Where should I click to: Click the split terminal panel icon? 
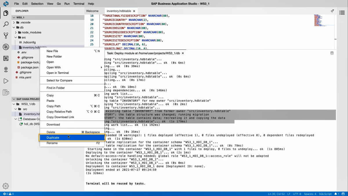coord(332,53)
